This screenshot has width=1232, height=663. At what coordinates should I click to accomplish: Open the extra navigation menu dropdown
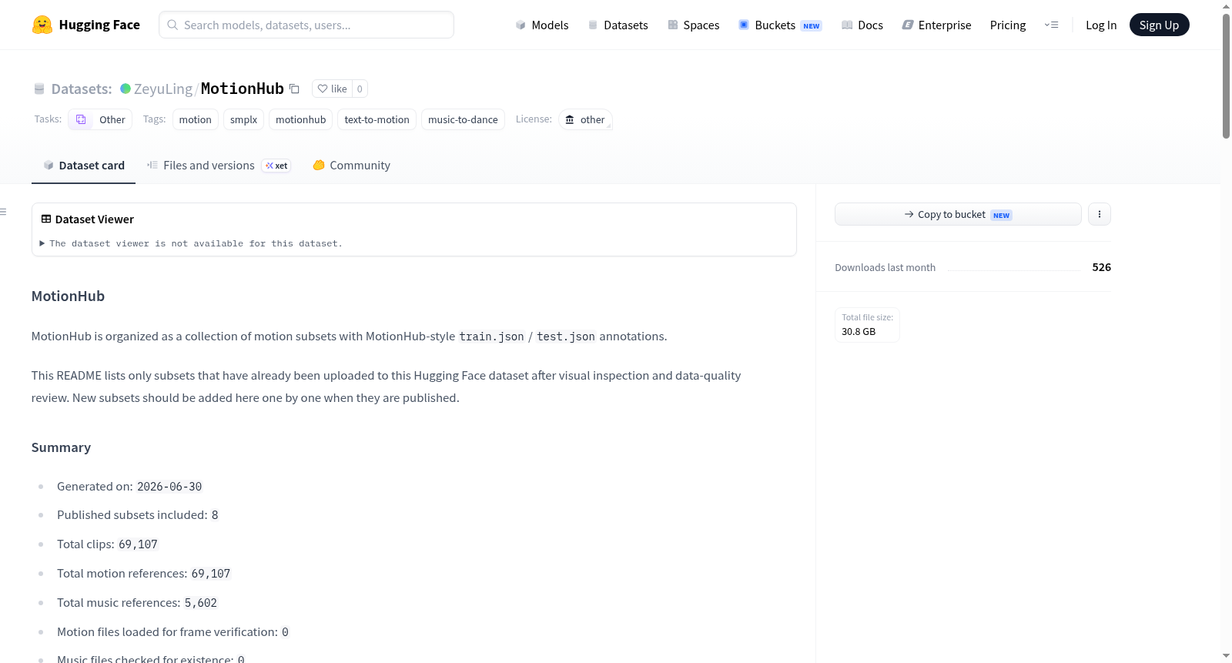(x=1051, y=25)
